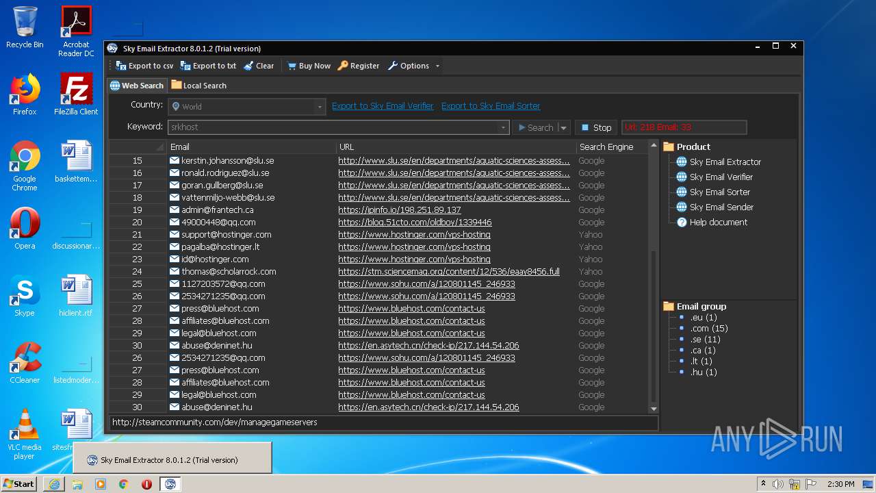876x493 pixels.
Task: Switch to Local Search tab
Action: [198, 86]
